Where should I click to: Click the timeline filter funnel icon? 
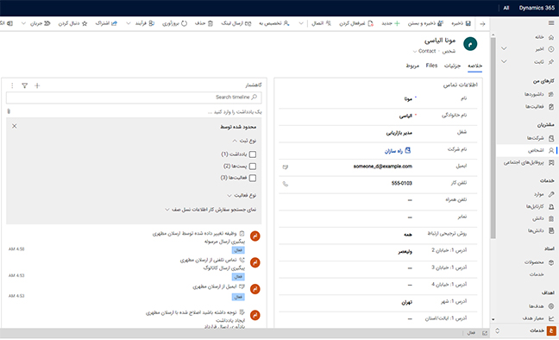(25, 85)
